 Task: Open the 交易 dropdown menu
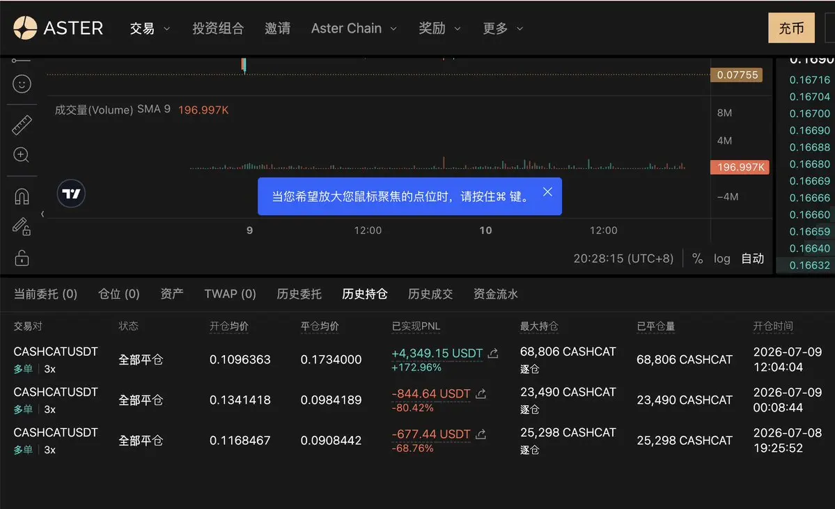pyautogui.click(x=150, y=29)
